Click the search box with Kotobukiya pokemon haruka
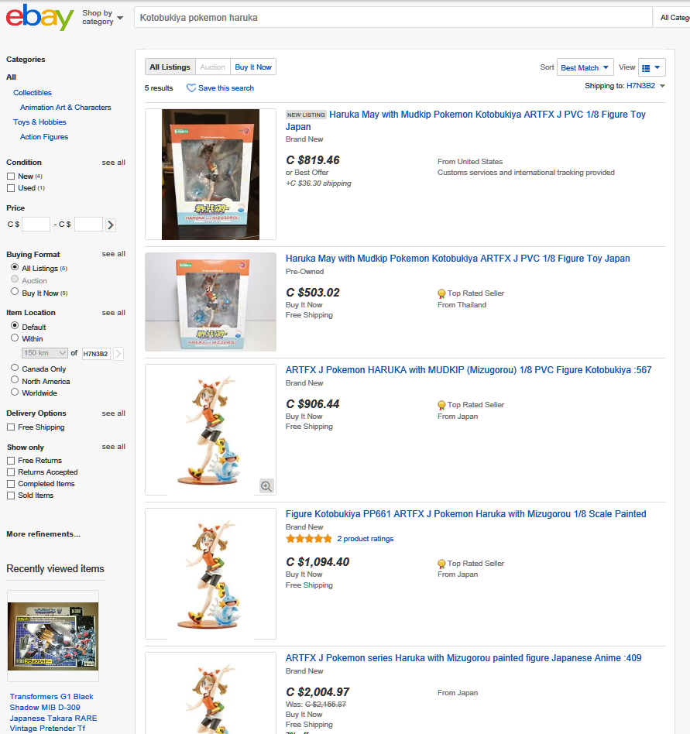The width and height of the screenshot is (690, 734). pos(393,18)
